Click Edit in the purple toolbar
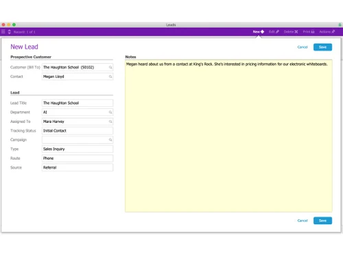Viewport: 343px width, 257px height. [274, 32]
